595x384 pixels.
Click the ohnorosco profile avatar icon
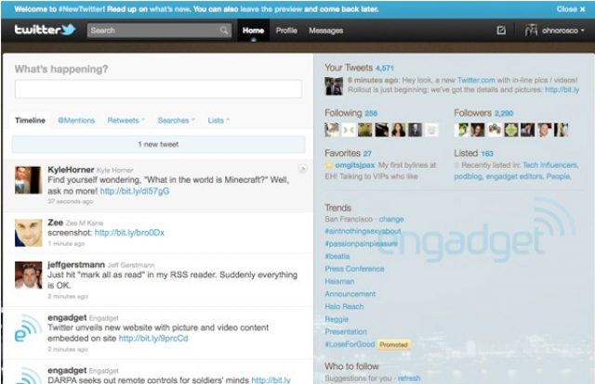tap(531, 31)
